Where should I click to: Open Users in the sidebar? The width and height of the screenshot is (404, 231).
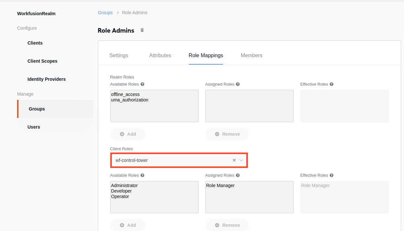coord(34,127)
